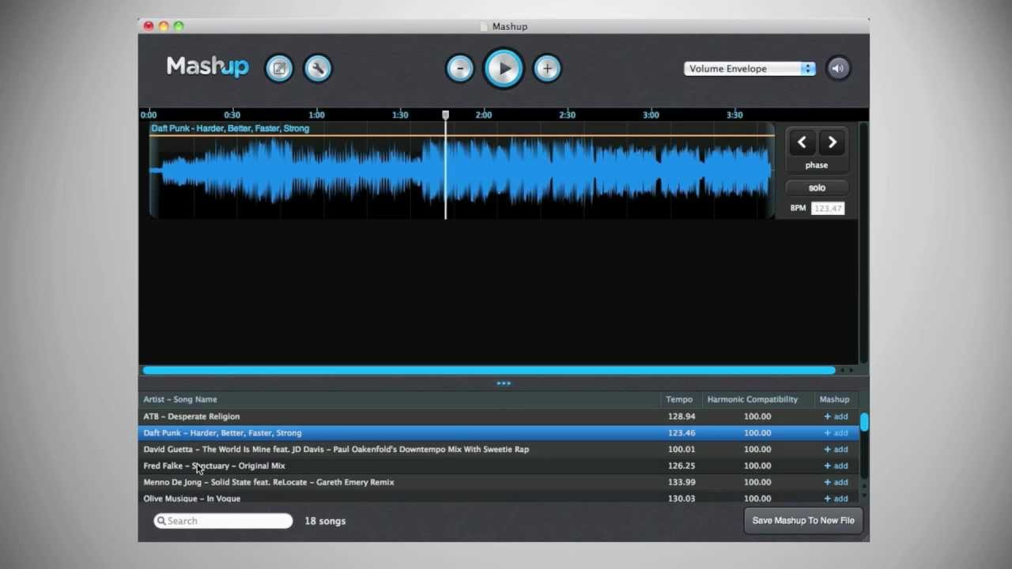
Task: Sort by Tempo column header
Action: click(x=681, y=400)
